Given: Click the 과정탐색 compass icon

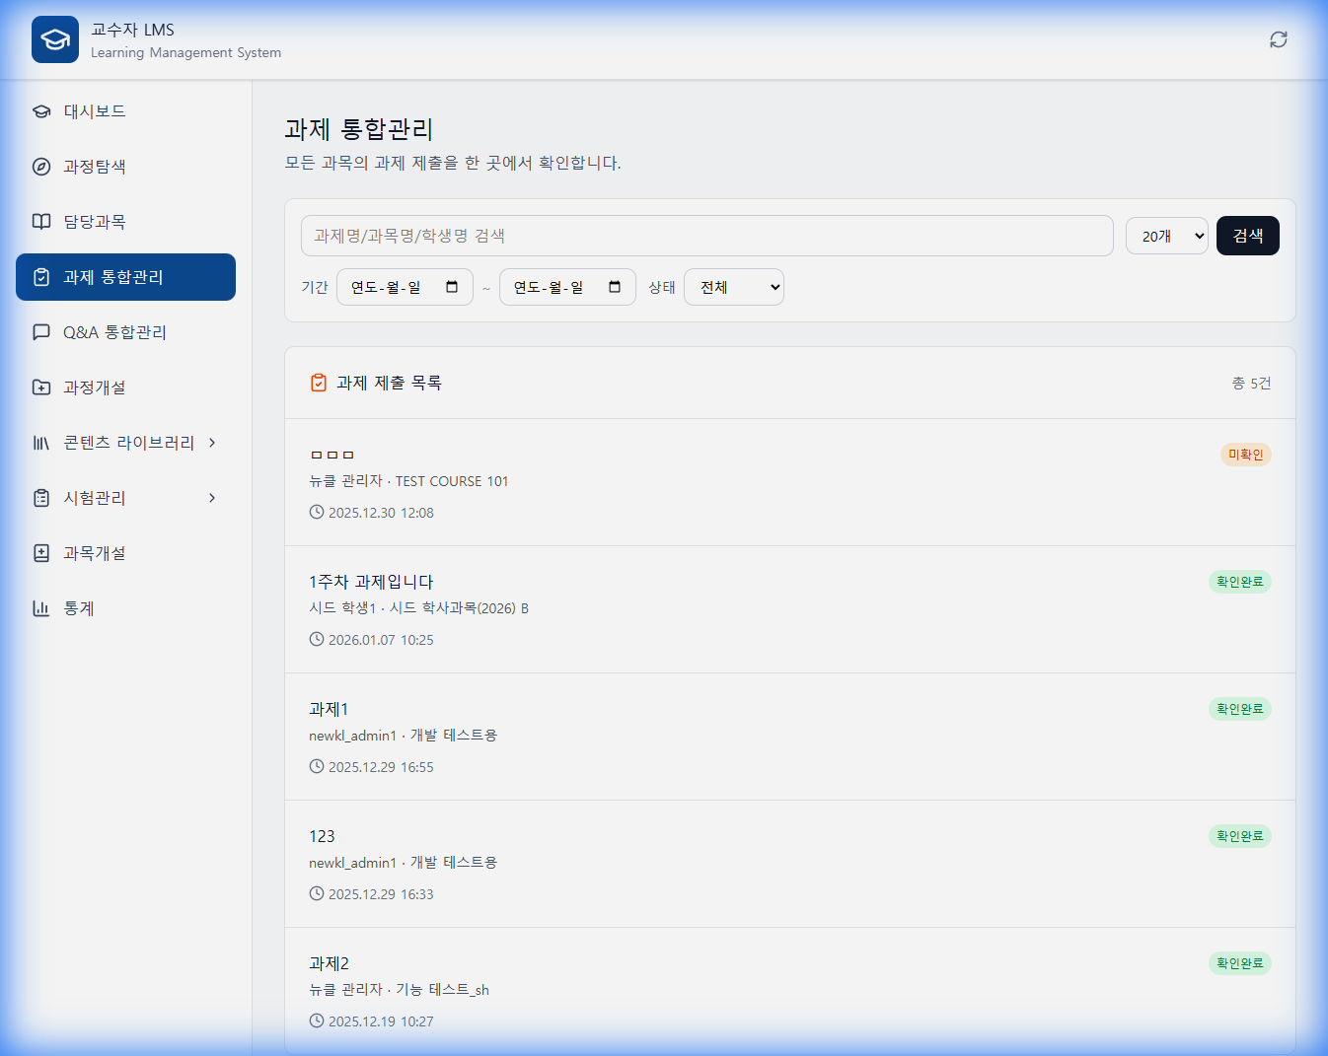Looking at the screenshot, I should 40,167.
